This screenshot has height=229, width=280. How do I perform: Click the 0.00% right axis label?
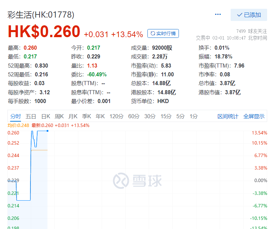click(x=261, y=180)
